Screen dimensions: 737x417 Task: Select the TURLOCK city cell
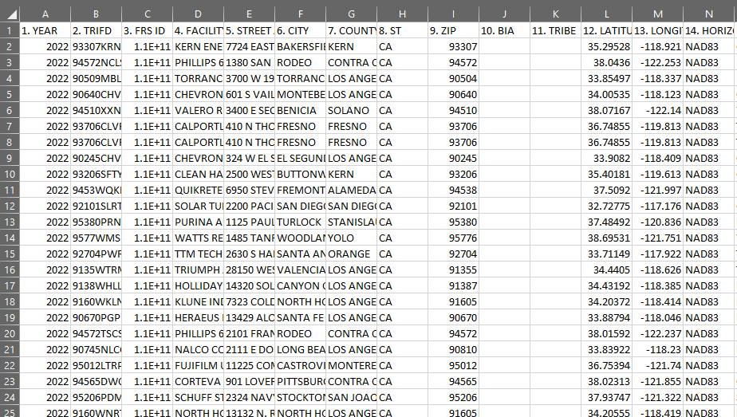pos(300,222)
